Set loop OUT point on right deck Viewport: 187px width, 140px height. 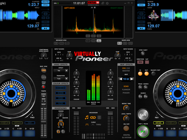click(x=146, y=74)
